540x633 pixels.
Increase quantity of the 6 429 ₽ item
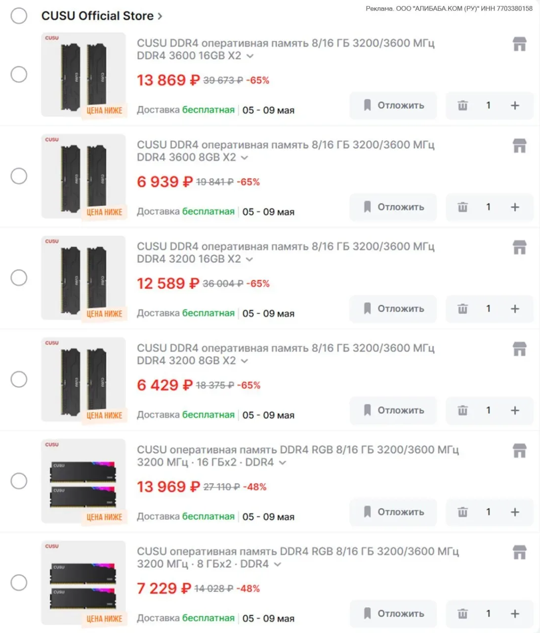coord(515,410)
